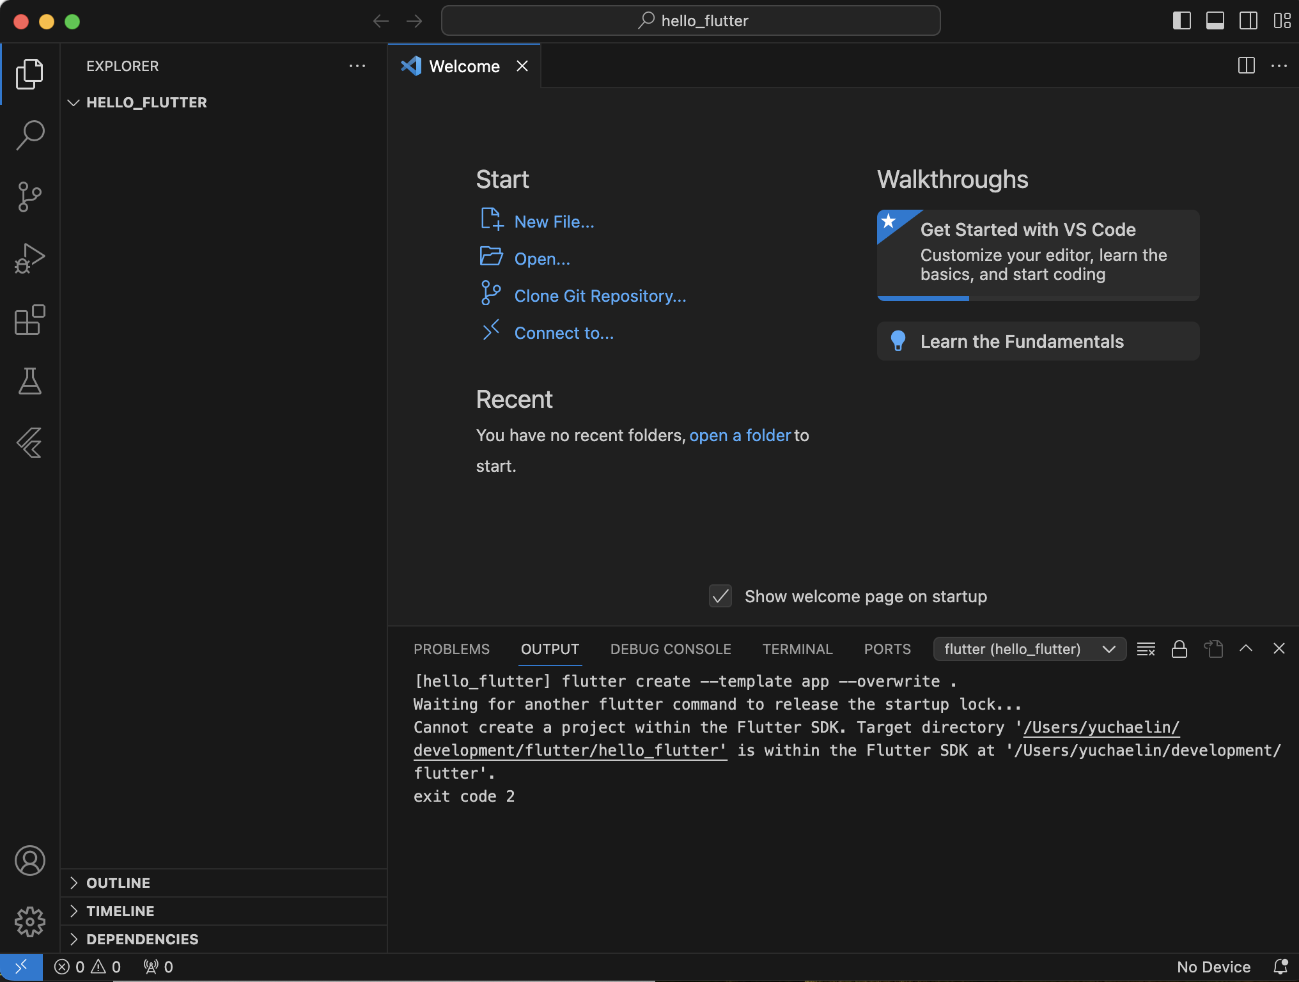Switch to the DEBUG CONSOLE tab

coord(671,649)
